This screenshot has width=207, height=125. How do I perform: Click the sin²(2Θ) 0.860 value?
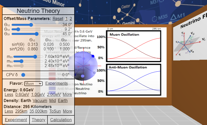[x=33, y=49]
